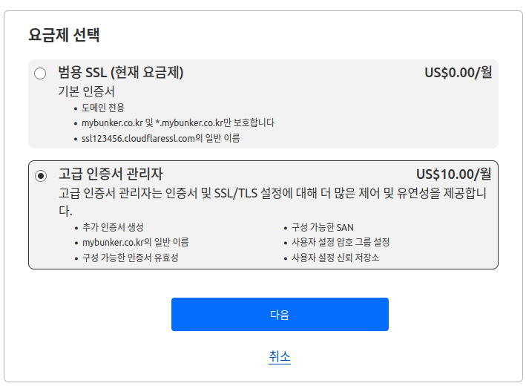Viewport: 526px width, 386px height.
Task: Click the 추가 인증서 생성 feature item
Action: 113,227
